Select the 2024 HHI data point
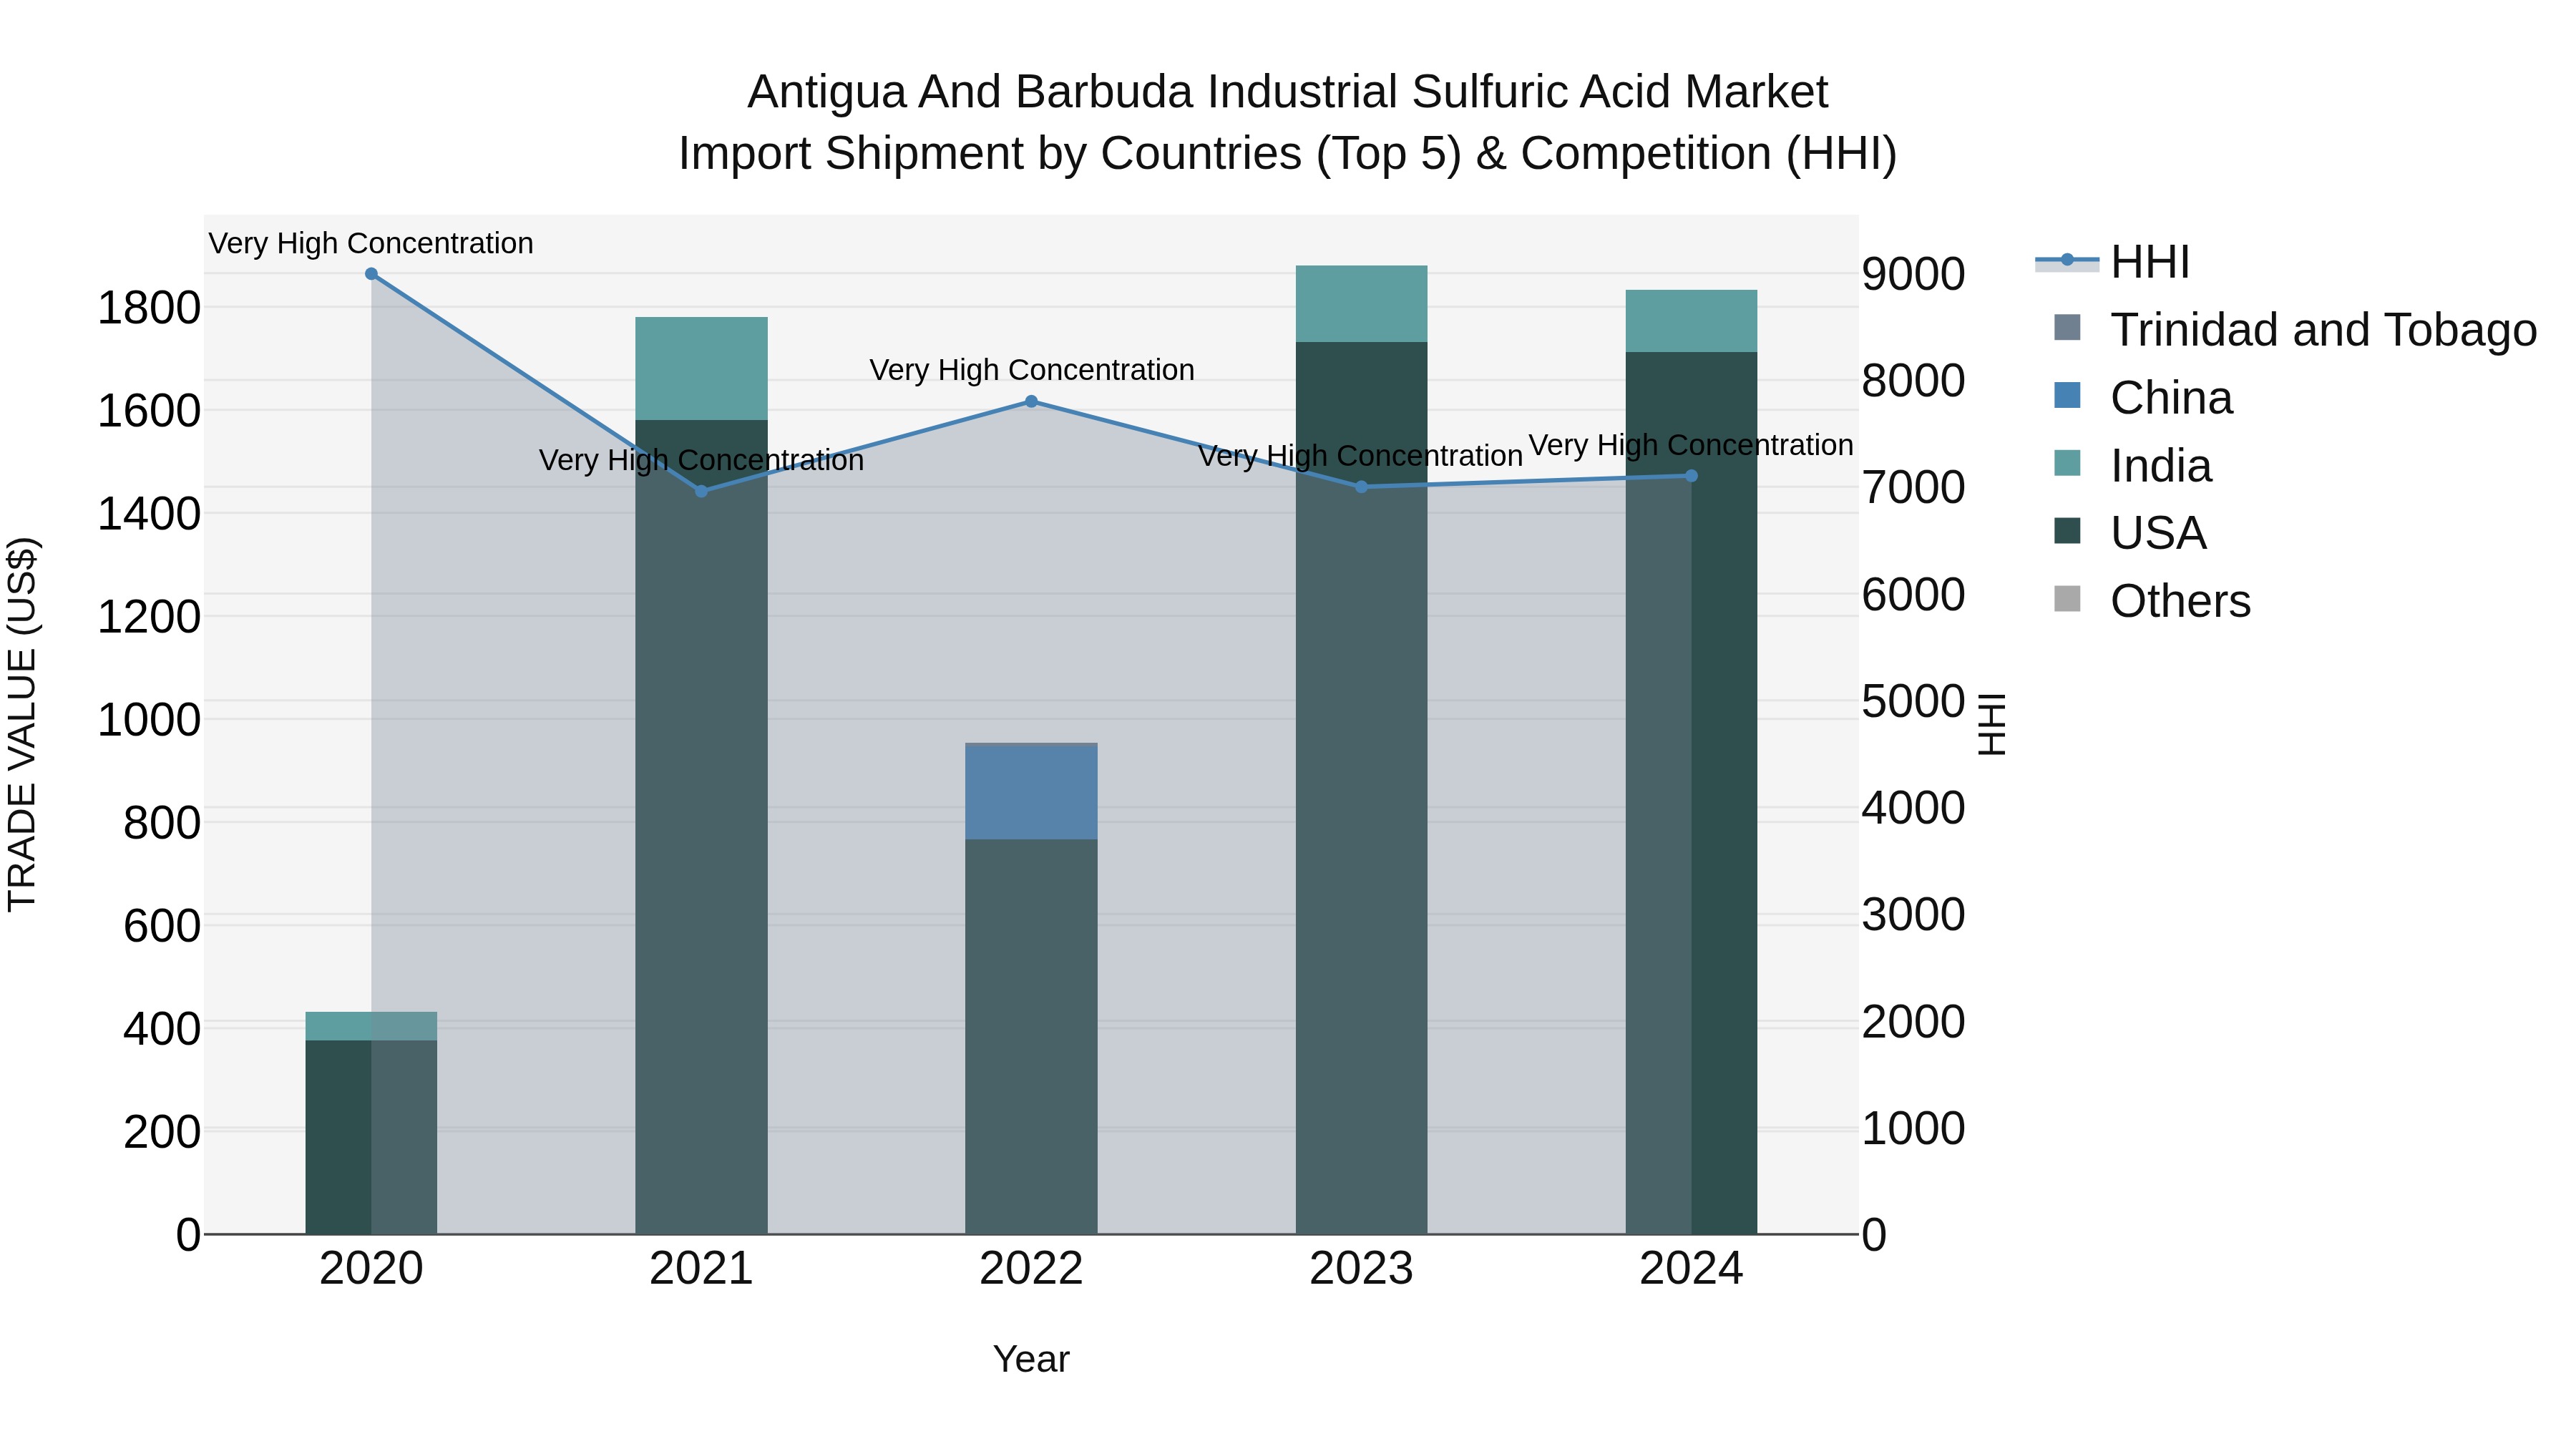 (1691, 476)
